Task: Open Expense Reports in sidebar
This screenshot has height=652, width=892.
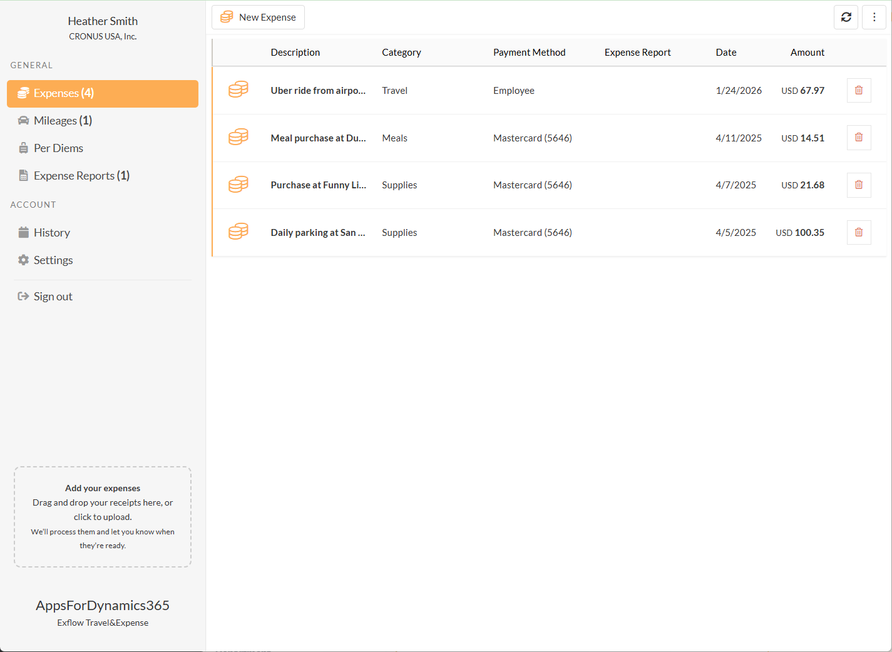Action: click(81, 176)
